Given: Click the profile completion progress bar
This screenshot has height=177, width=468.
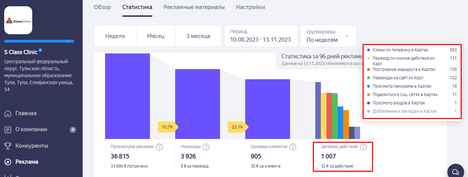Looking at the screenshot, I should (39, 41).
